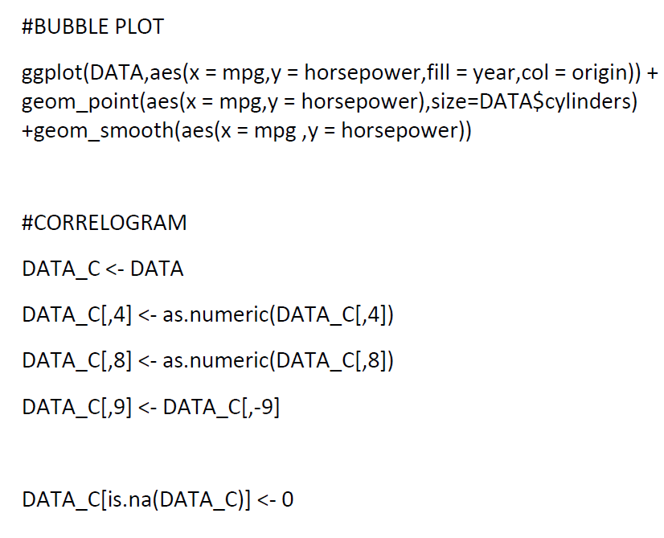
Task: Click the 0 at end of is.na line
Action: [288, 499]
